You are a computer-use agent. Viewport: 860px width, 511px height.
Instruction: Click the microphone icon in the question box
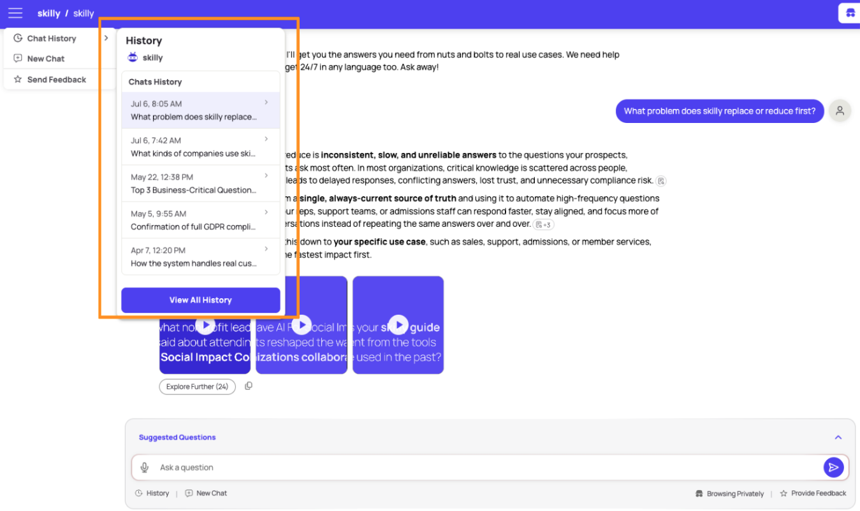[x=145, y=468]
